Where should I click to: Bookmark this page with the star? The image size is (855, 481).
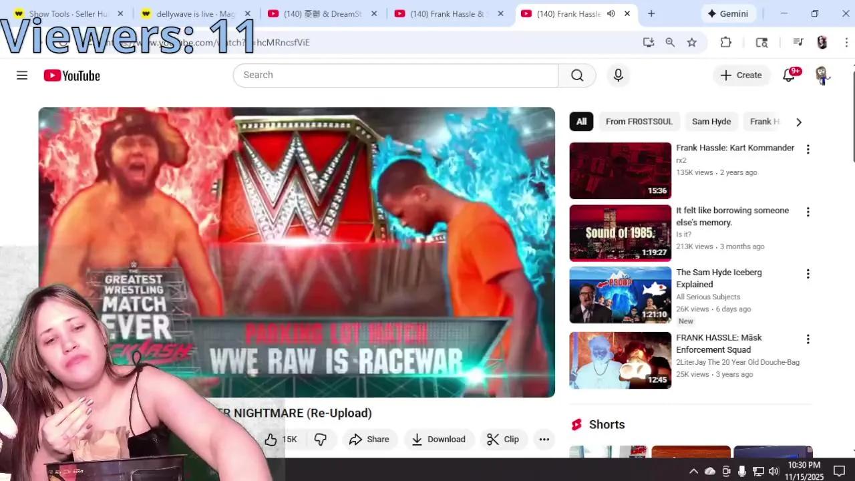pos(692,42)
